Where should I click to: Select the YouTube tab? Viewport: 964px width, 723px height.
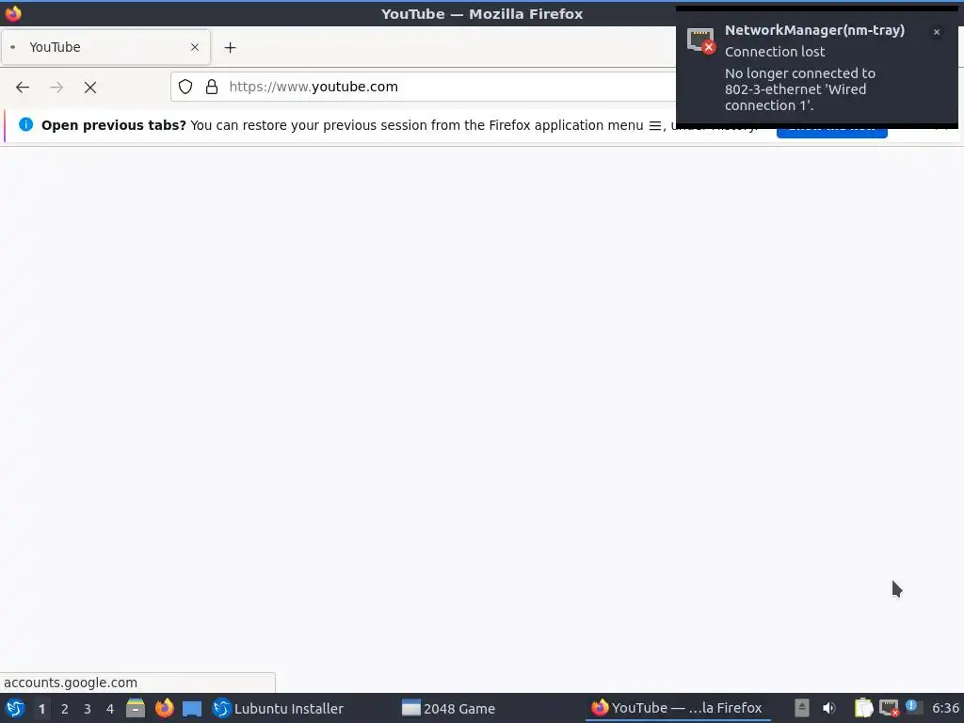[x=105, y=47]
